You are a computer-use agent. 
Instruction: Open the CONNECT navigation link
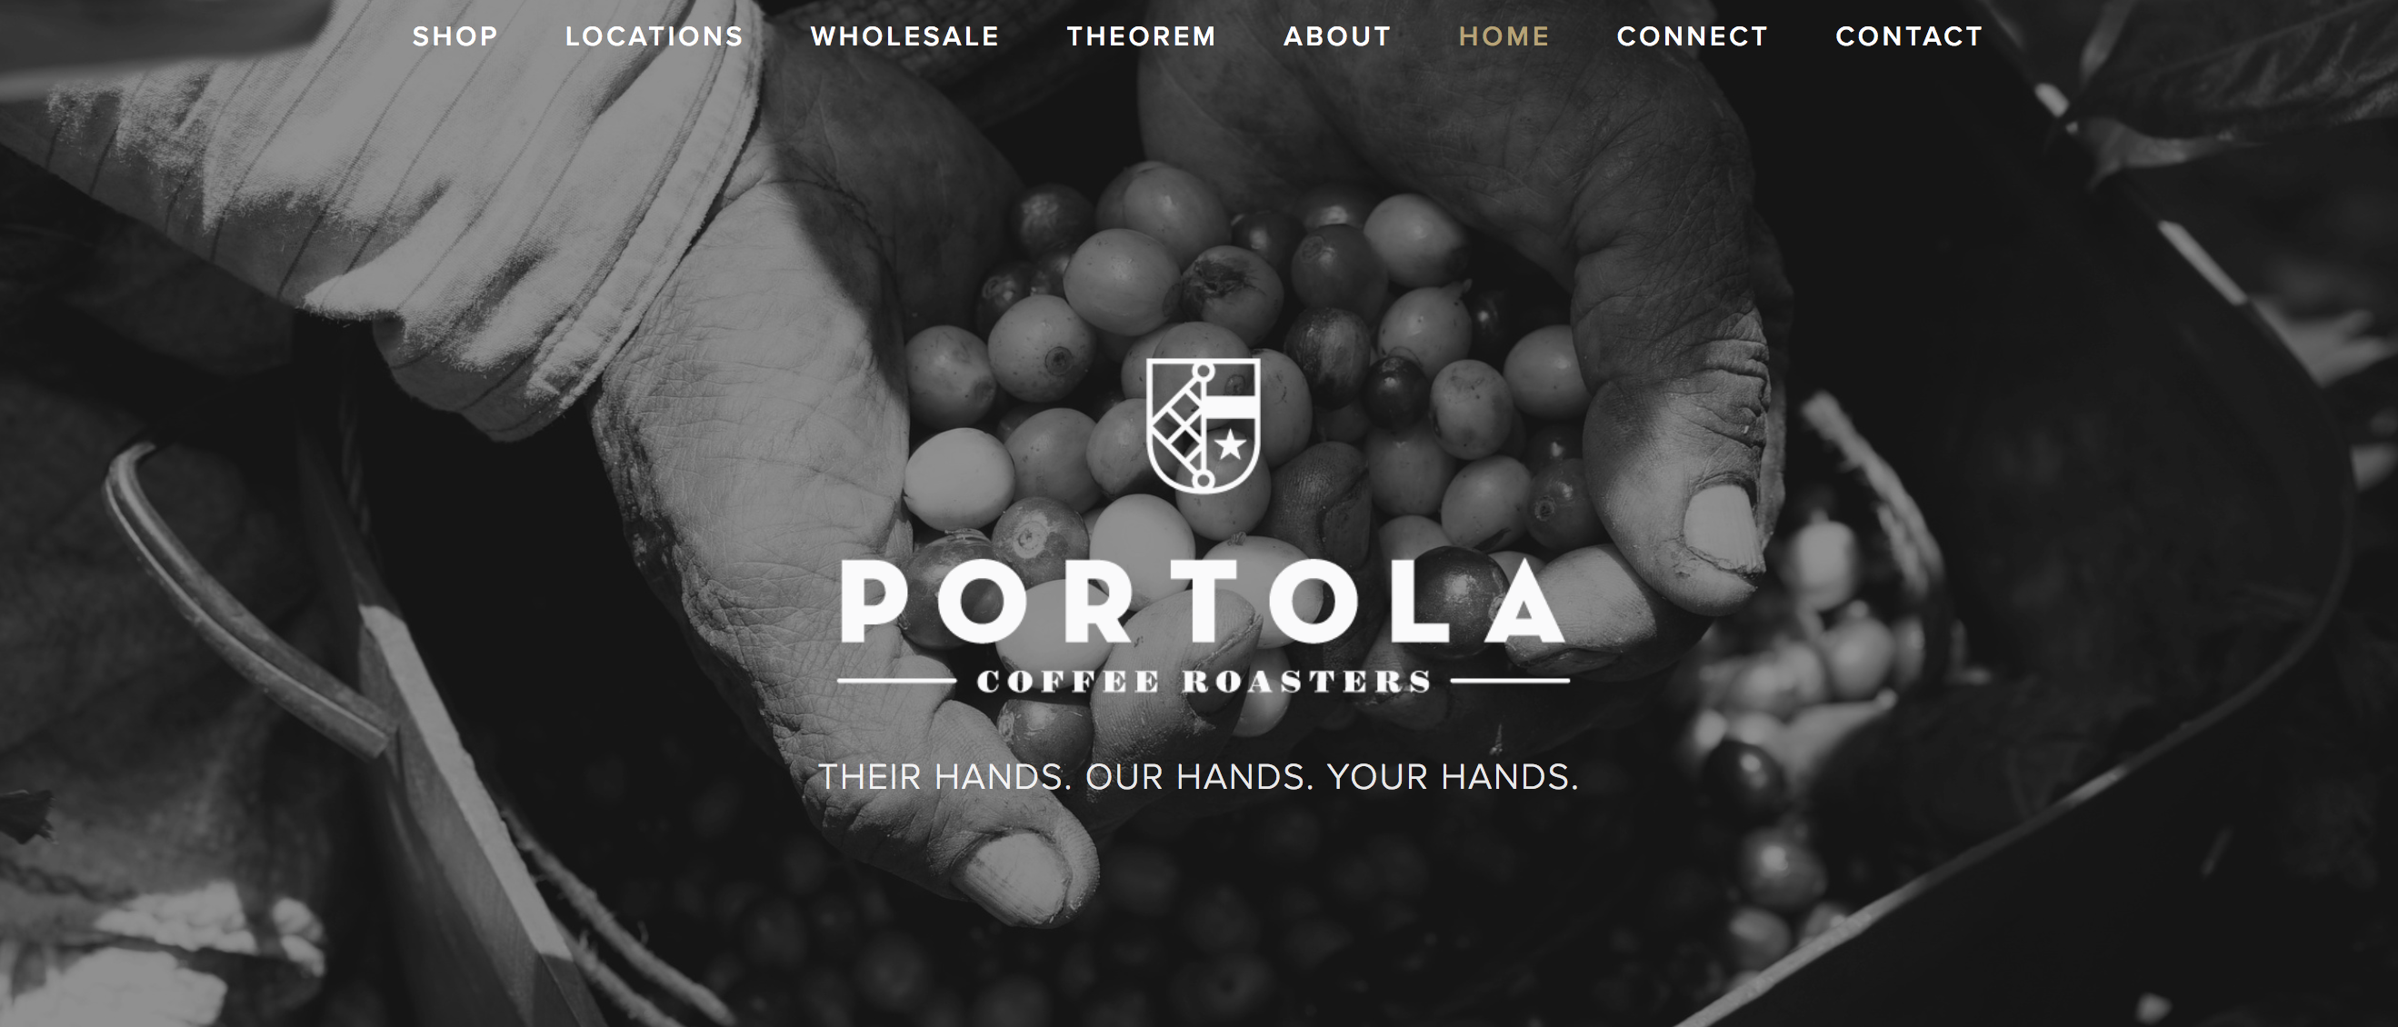pyautogui.click(x=1693, y=36)
